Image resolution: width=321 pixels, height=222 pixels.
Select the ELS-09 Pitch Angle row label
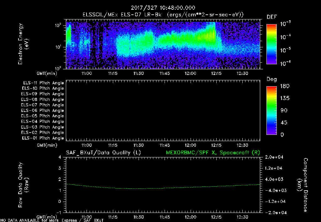pyautogui.click(x=42, y=94)
